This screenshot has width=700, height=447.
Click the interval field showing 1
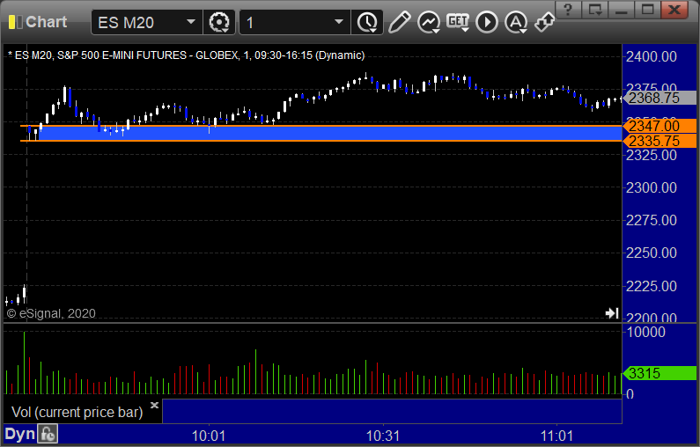(295, 22)
